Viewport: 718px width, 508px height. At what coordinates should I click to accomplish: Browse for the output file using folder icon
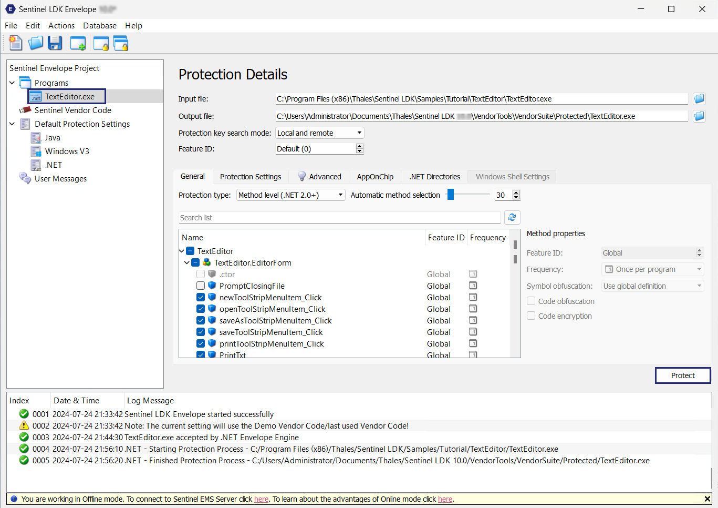[699, 116]
